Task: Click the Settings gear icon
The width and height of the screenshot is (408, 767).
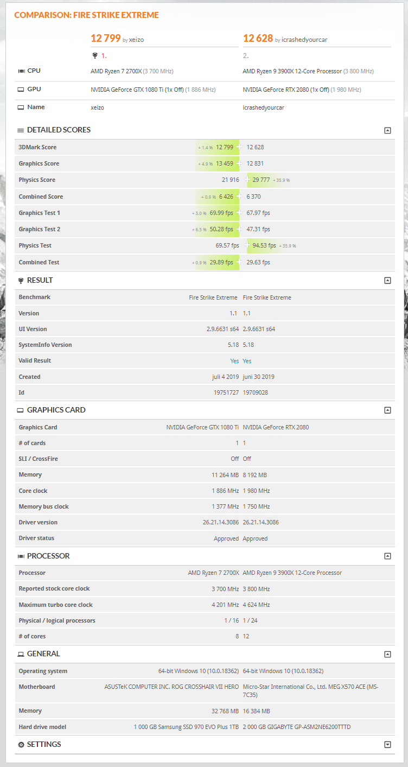Action: [x=21, y=745]
